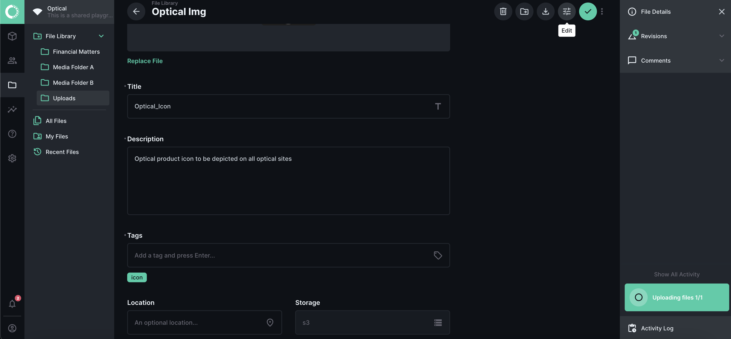
Task: Open Insights analytics in left sidebar
Action: (x=12, y=109)
